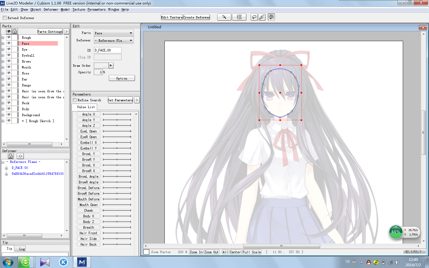Toggle visibility of the Eyeball part
Screen dimensions: 429x268
point(9,55)
